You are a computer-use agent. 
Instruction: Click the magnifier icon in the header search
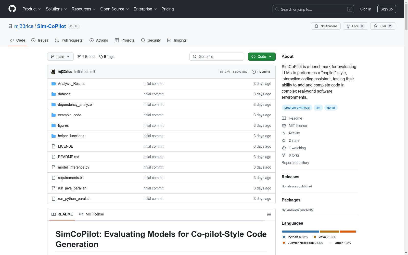point(277,9)
